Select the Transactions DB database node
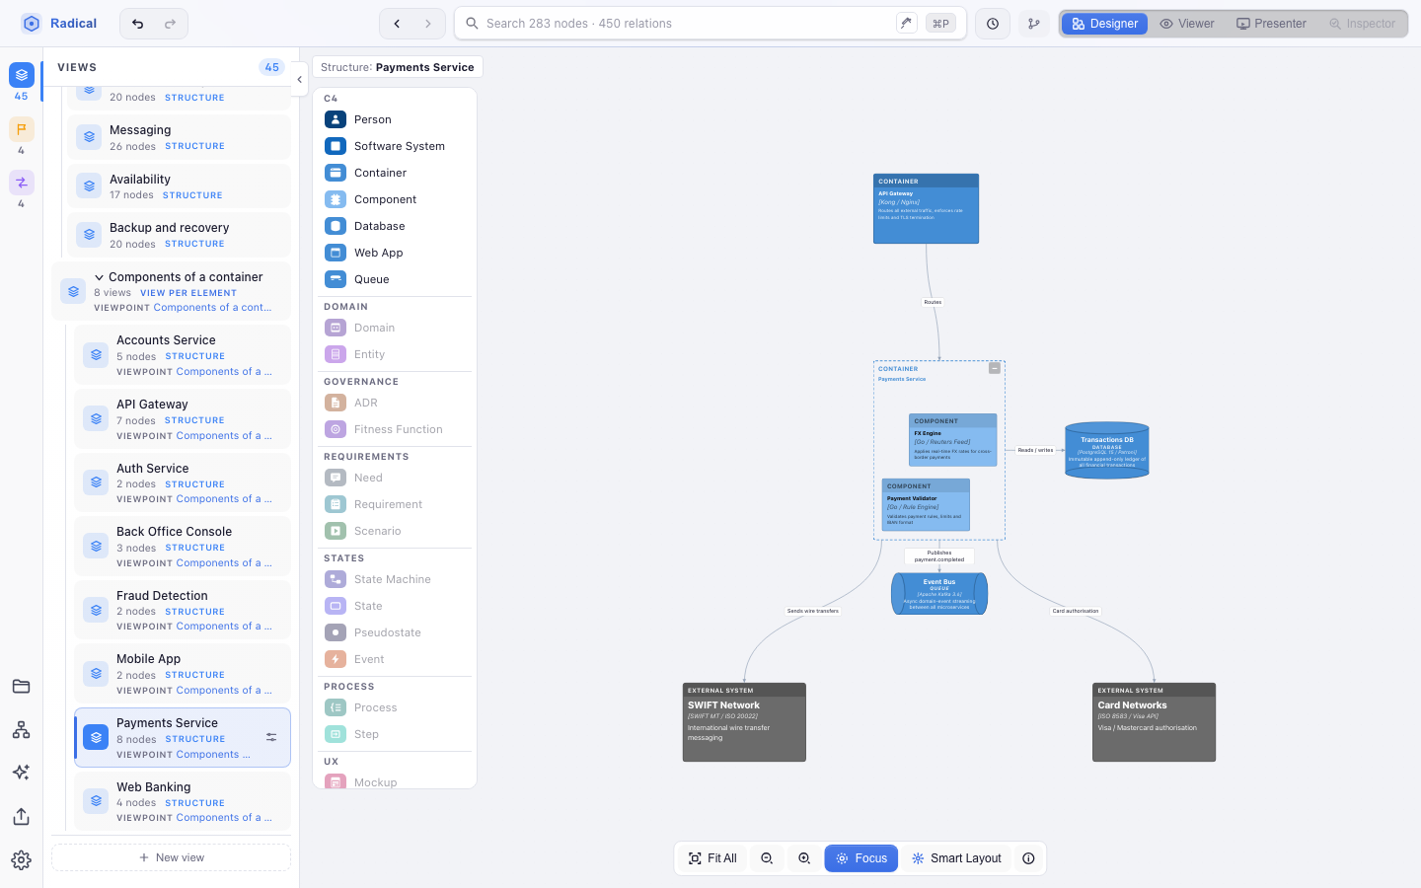Viewport: 1421px width, 888px height. [1107, 451]
